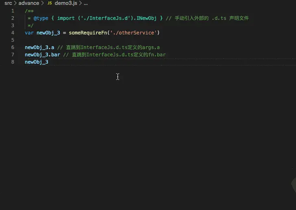The image size is (296, 210).
Task: Expand chevron after src breadcrumb
Action: pos(15,3)
